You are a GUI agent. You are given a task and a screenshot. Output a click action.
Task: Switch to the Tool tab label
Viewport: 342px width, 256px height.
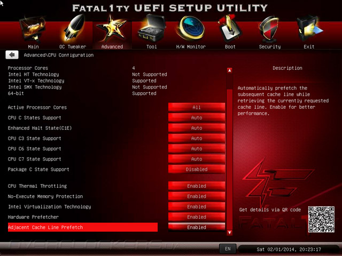coord(151,46)
